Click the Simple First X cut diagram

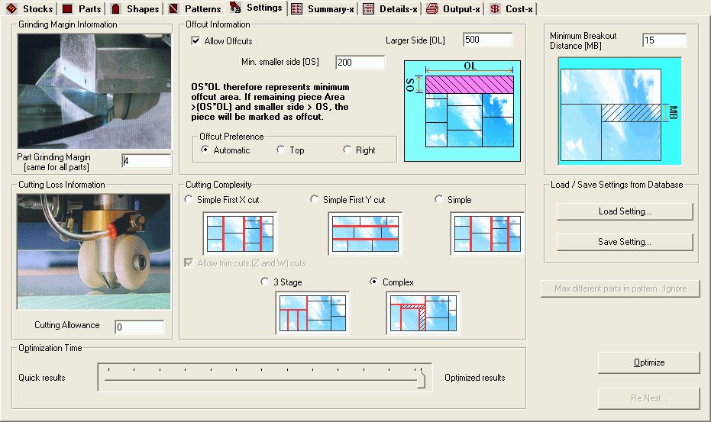[239, 234]
